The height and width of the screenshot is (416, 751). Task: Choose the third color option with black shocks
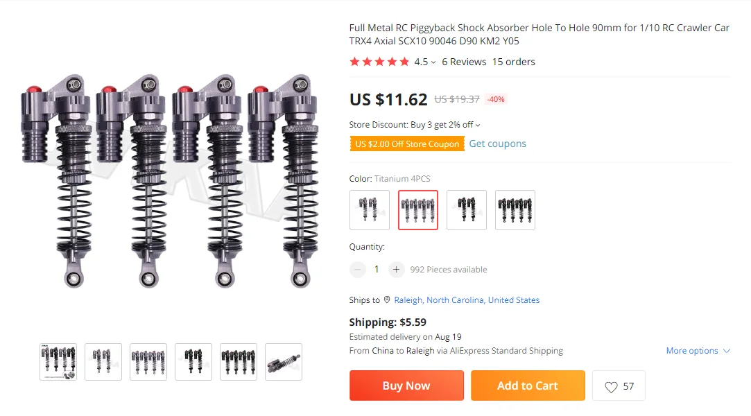467,210
